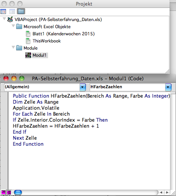Open the HFarbeZaehlen procedure dropdown
The width and height of the screenshot is (176, 196).
coord(168,87)
